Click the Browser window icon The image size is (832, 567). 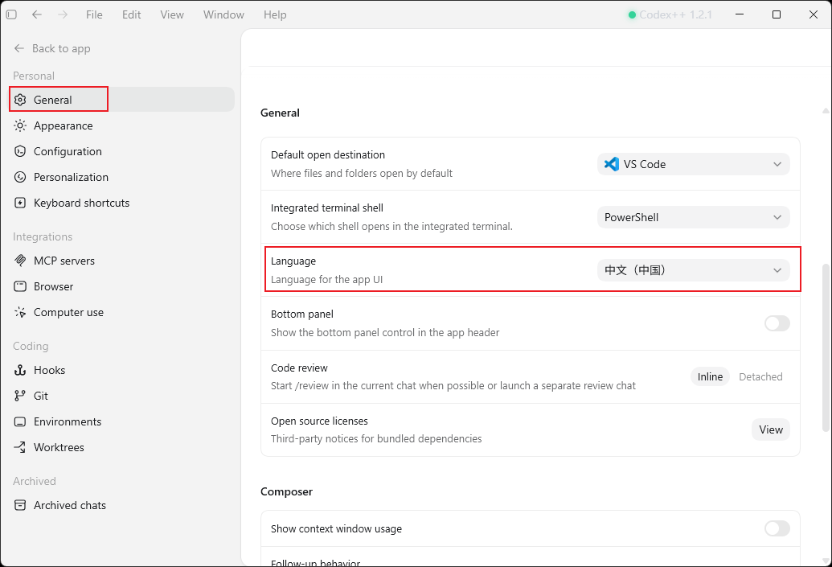point(20,286)
